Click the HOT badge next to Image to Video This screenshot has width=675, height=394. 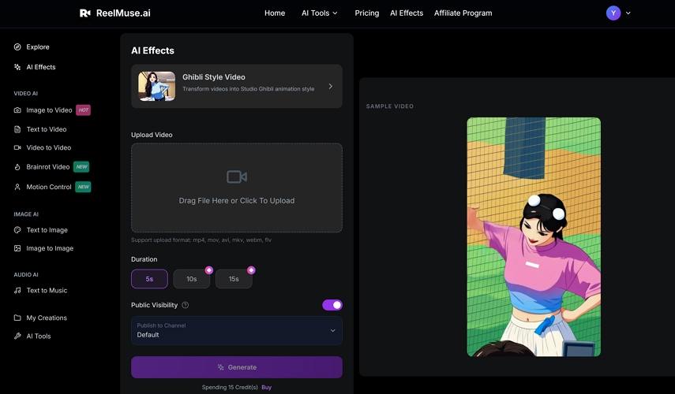tap(84, 110)
